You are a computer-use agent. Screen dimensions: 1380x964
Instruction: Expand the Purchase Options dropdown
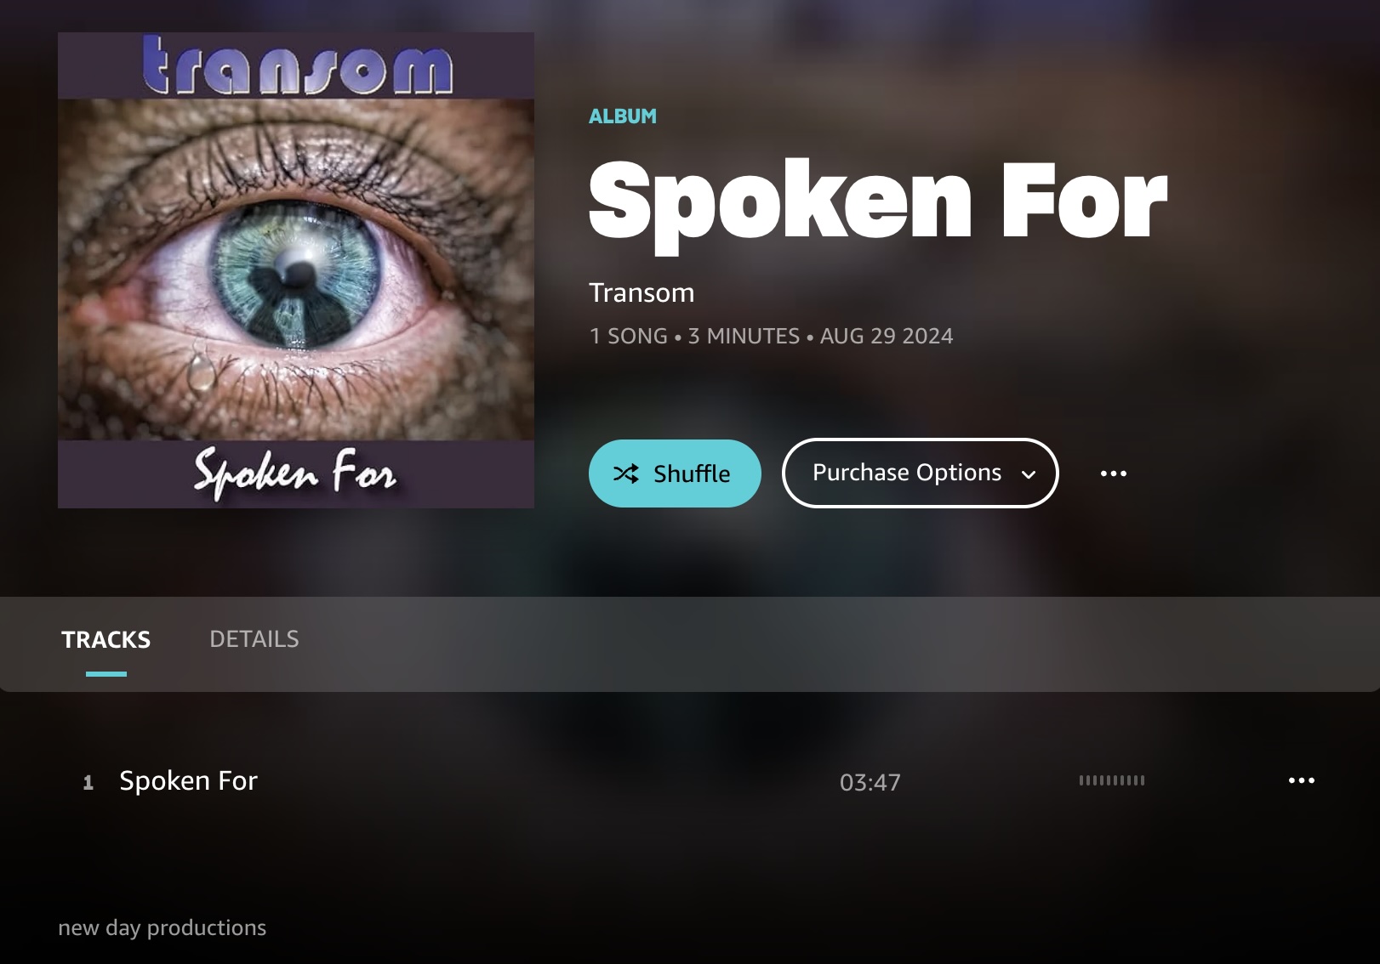pos(920,473)
